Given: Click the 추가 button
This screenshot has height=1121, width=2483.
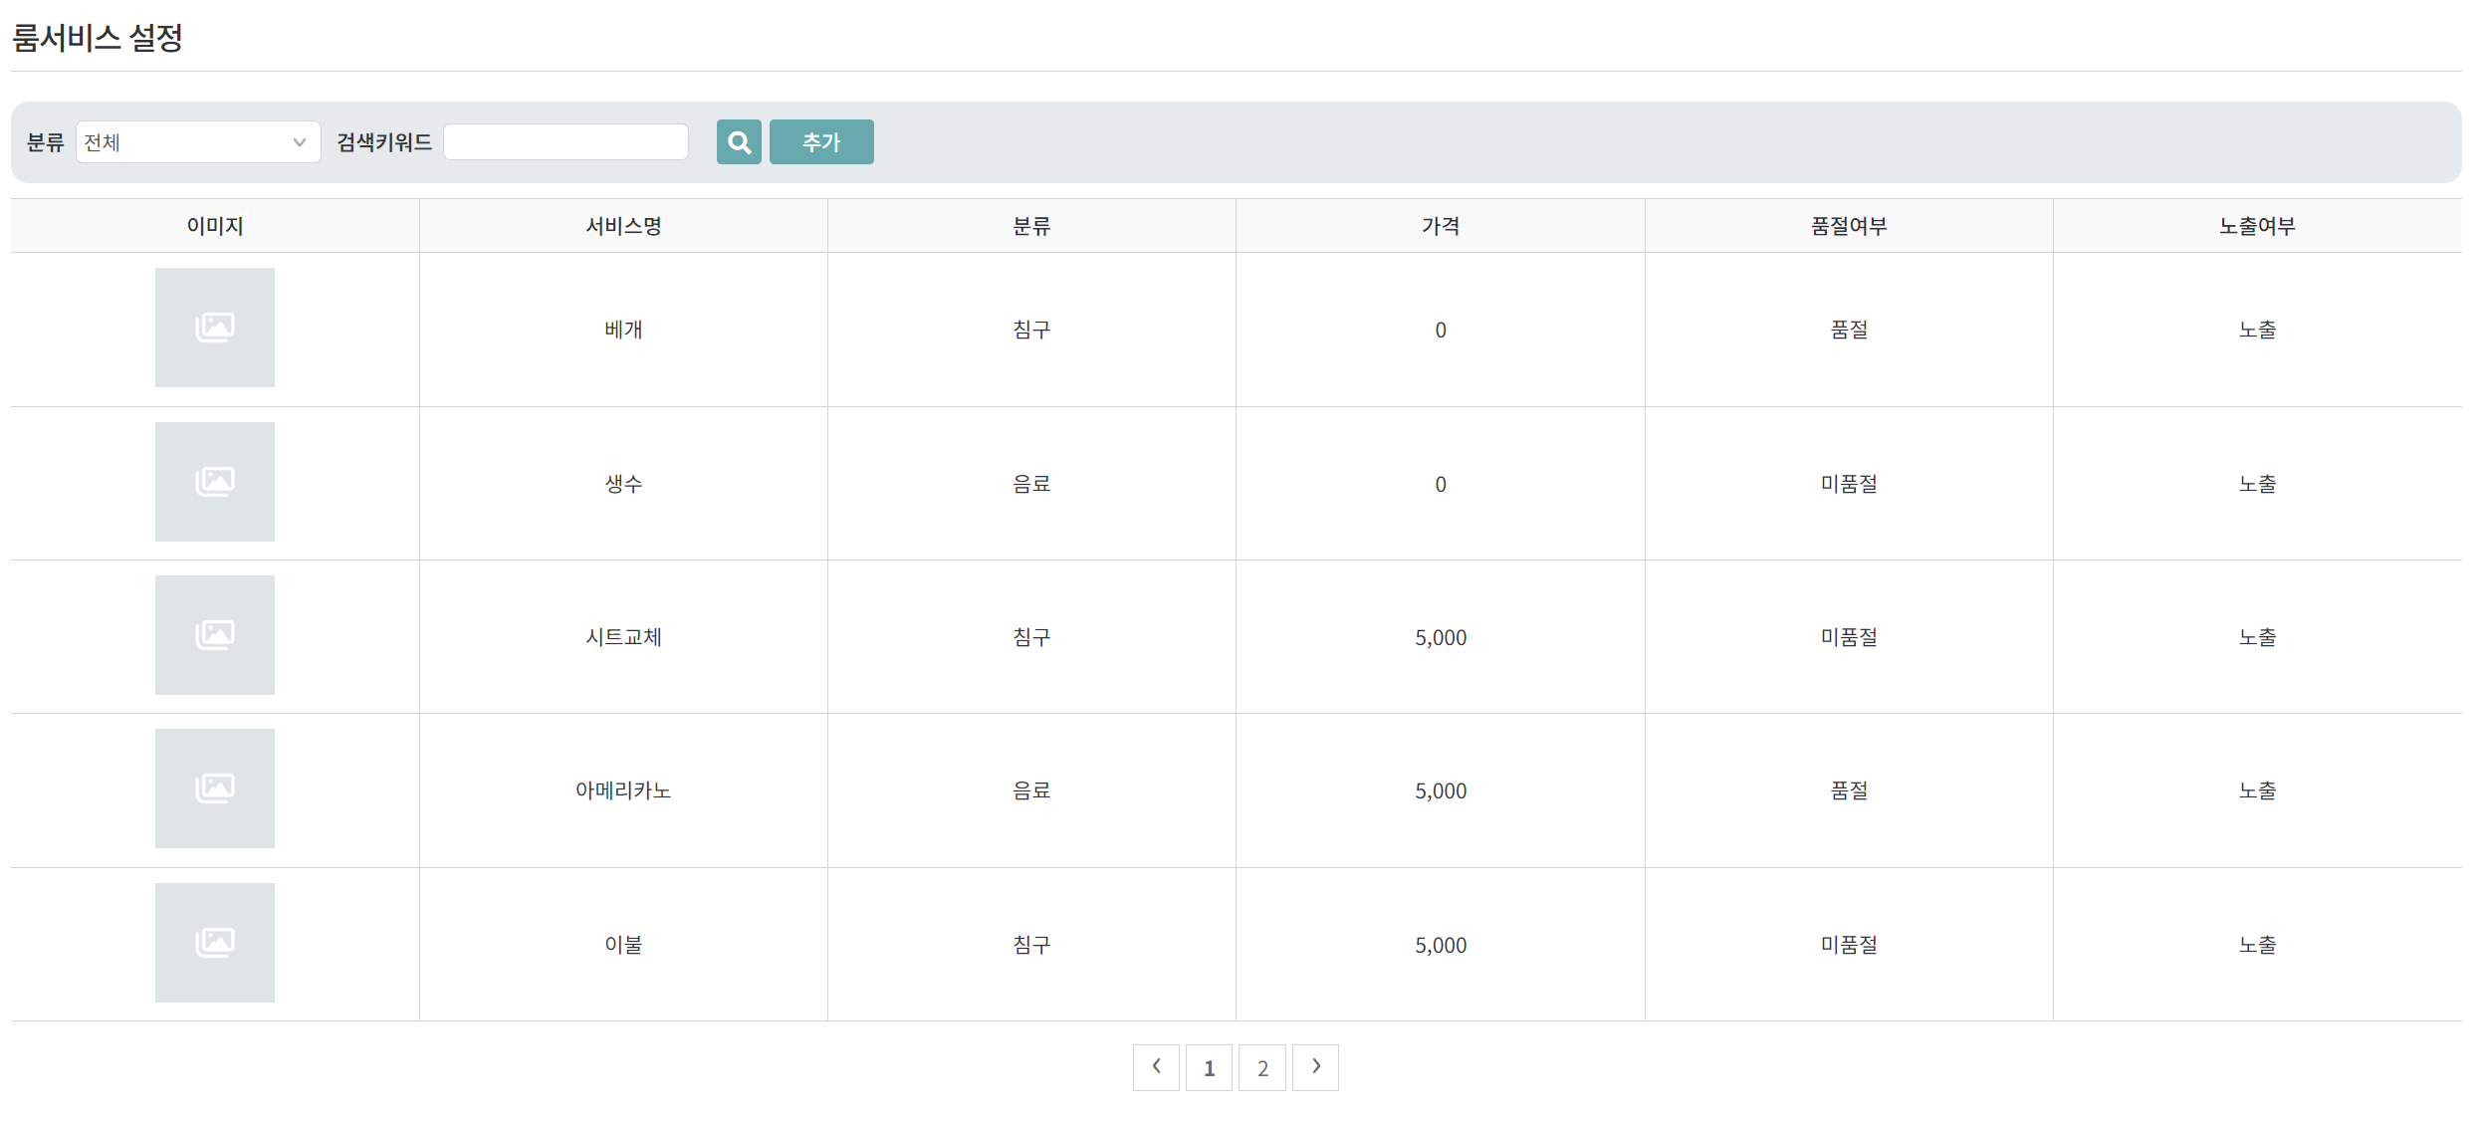Looking at the screenshot, I should [821, 142].
